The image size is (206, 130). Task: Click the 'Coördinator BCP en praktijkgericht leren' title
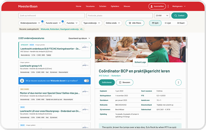[x=134, y=71]
